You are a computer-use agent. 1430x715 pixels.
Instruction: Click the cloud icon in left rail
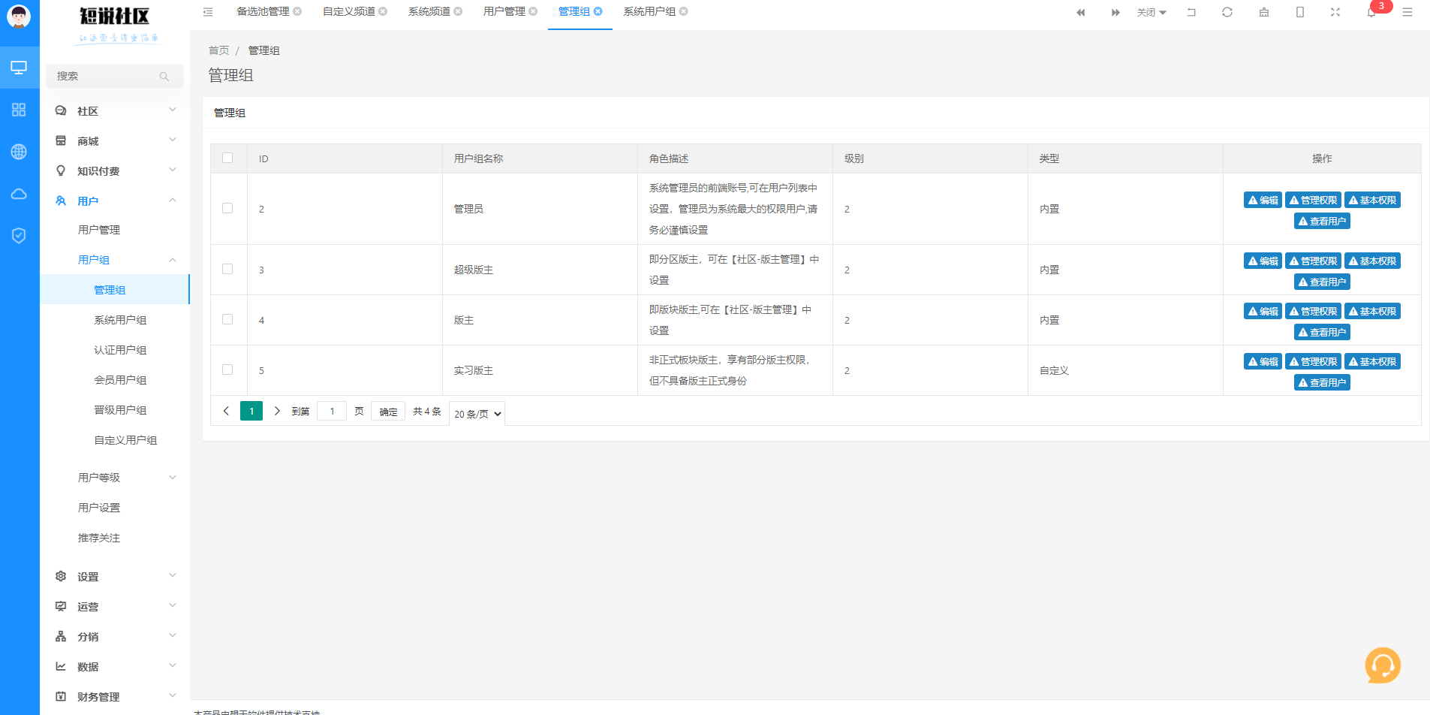pyautogui.click(x=19, y=194)
